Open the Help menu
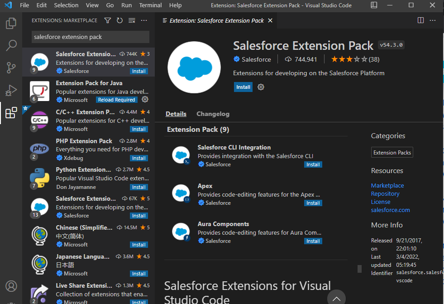Screen dimensions: 444x304 point(175,5)
